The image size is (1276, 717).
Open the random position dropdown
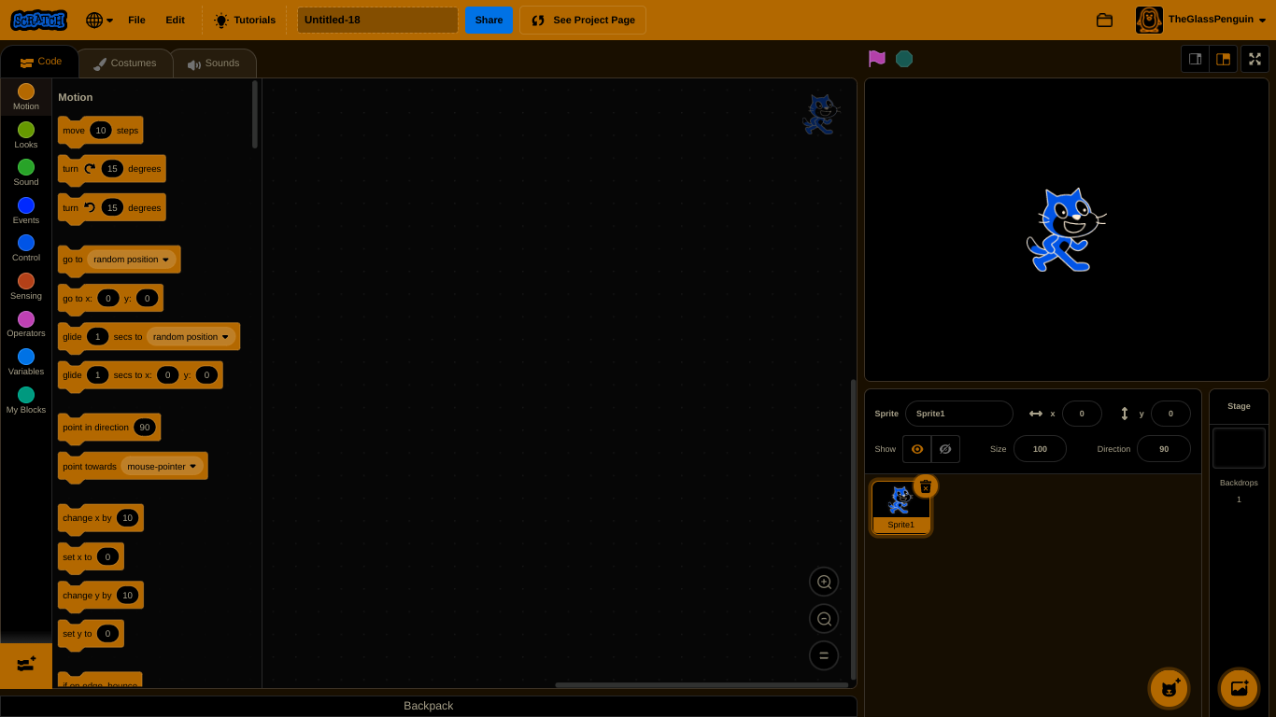point(130,259)
